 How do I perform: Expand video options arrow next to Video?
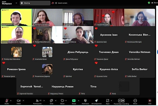tap(23, 101)
